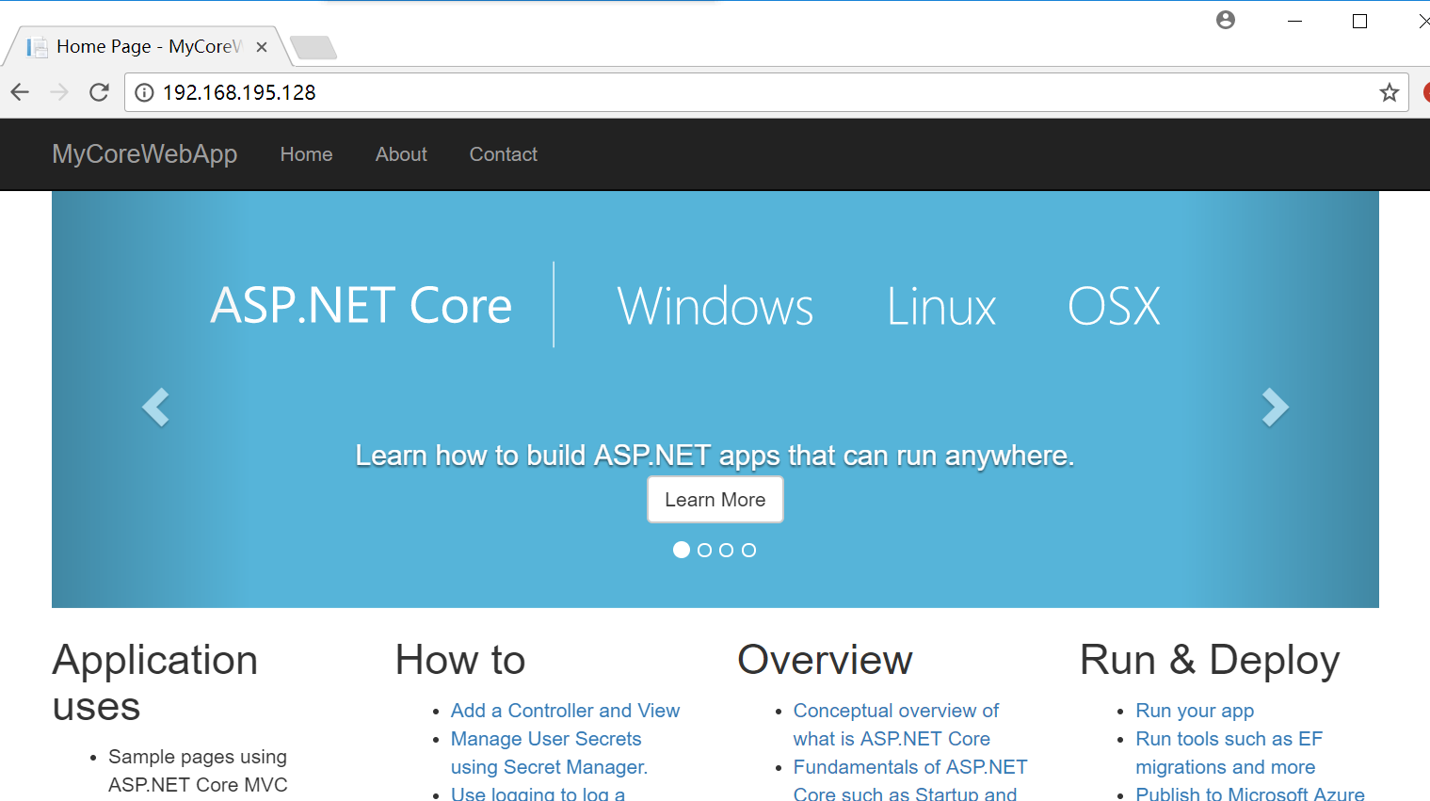The height and width of the screenshot is (801, 1430).
Task: Select the first carousel indicator dot
Action: (x=682, y=550)
